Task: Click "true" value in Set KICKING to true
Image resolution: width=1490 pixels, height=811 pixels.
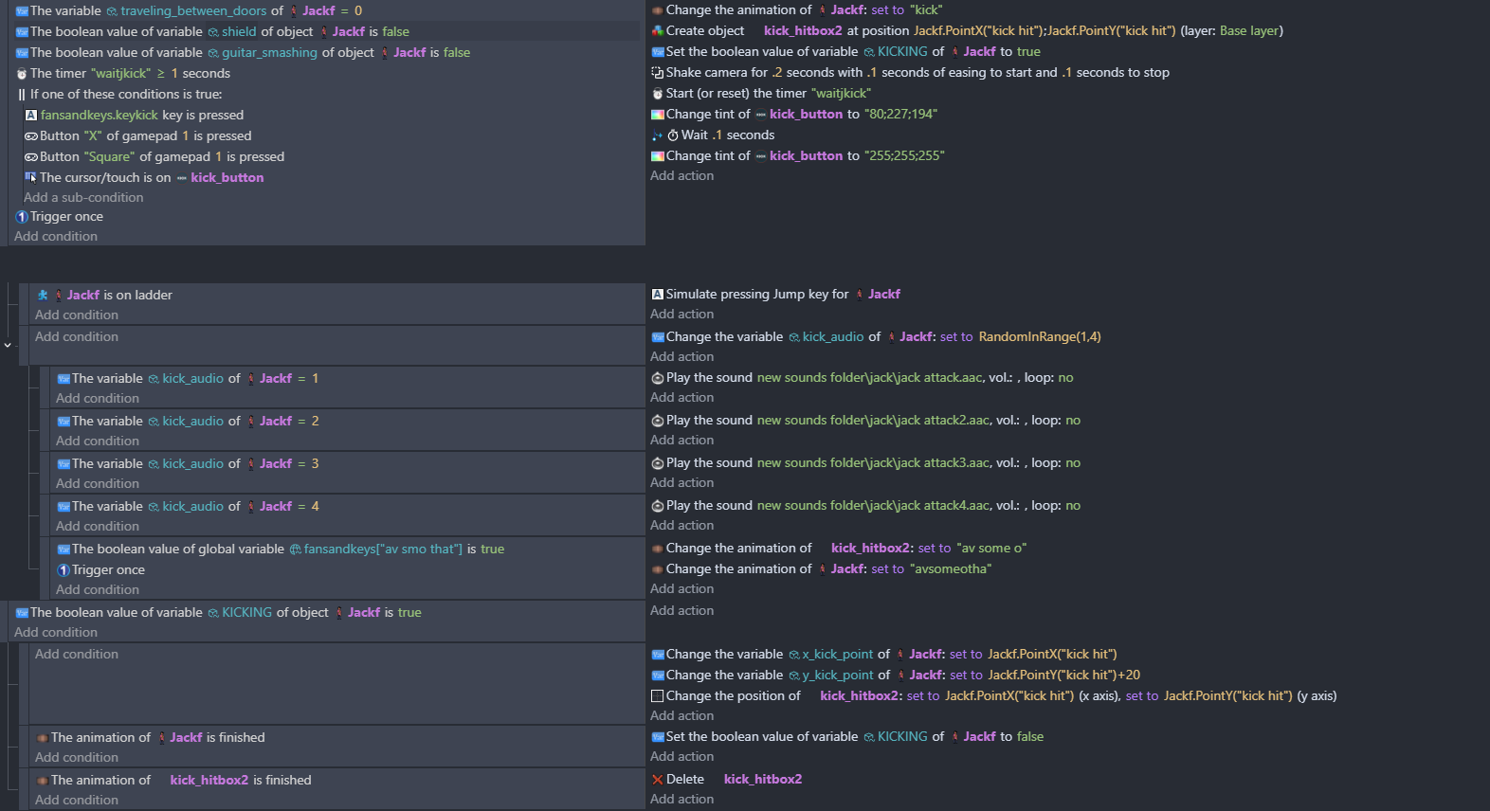Action: (1028, 52)
